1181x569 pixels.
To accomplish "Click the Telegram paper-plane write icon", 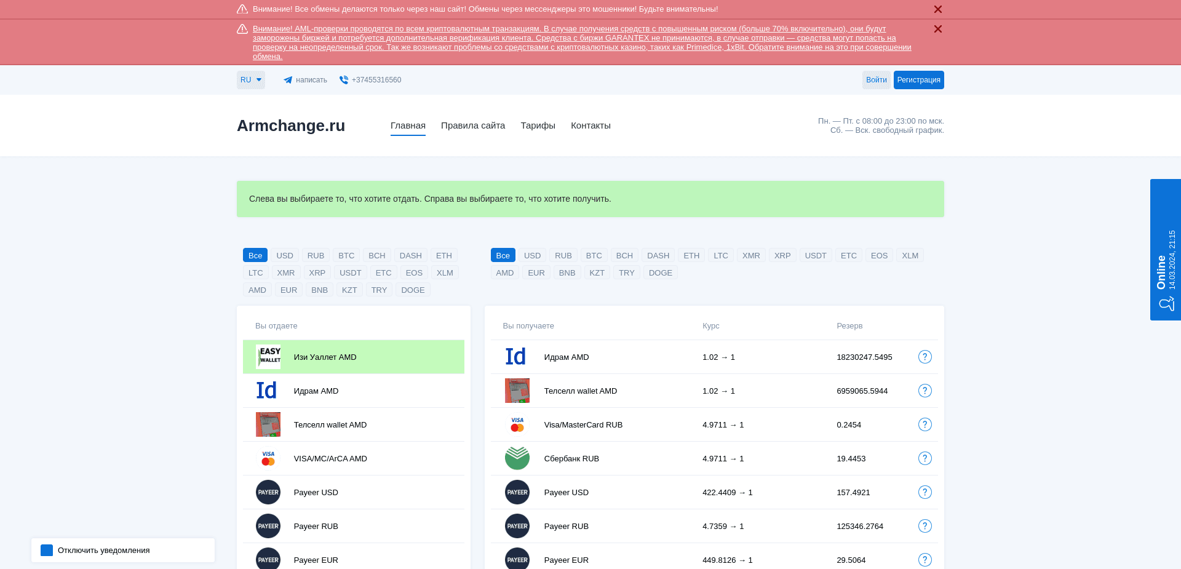I will 287,80.
